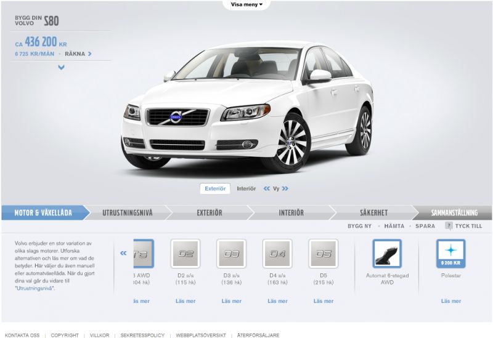Go to the Exteriör step tab

[210, 212]
